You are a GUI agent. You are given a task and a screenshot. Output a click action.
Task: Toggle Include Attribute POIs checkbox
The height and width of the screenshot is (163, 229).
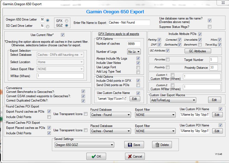[x=200, y=34]
